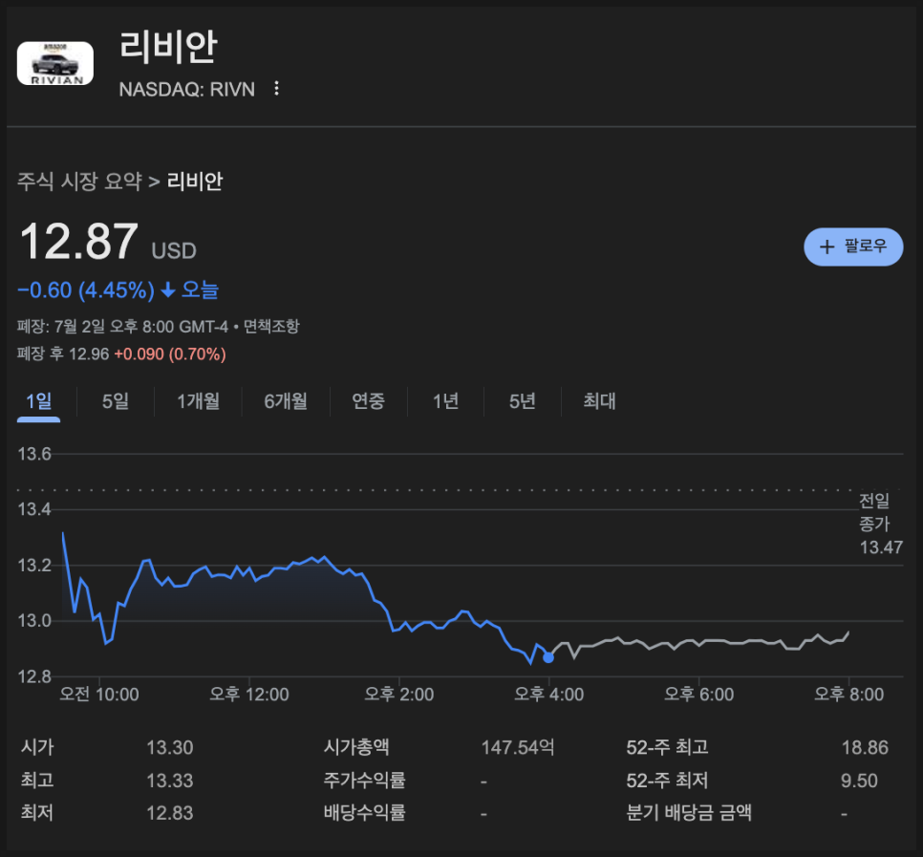Select the 1일 chart tab
This screenshot has width=923, height=857.
[x=39, y=401]
